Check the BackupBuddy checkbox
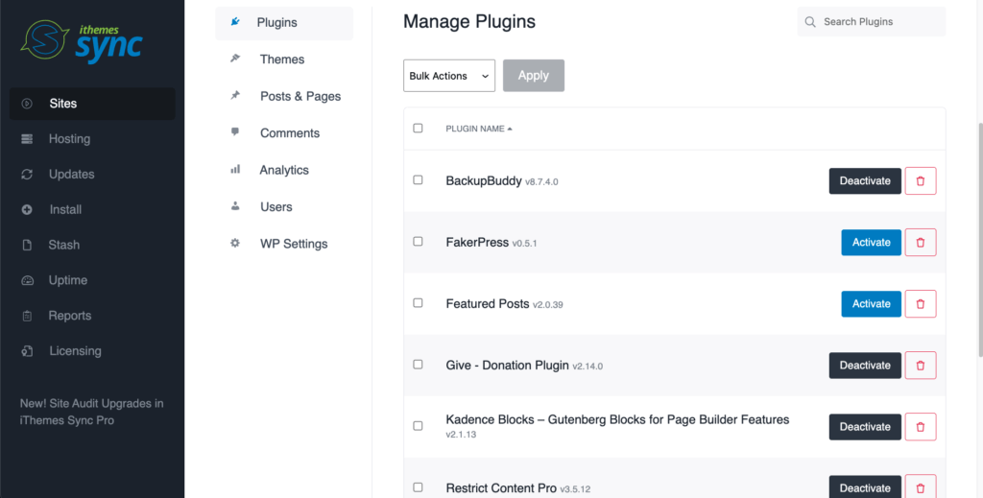The height and width of the screenshot is (498, 983). tap(419, 179)
